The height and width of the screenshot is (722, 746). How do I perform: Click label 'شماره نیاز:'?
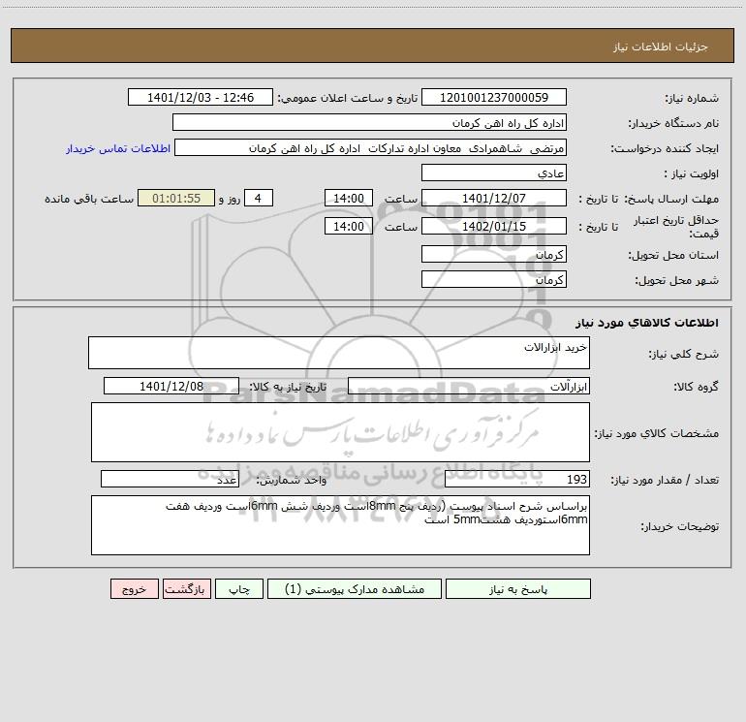pyautogui.click(x=692, y=99)
